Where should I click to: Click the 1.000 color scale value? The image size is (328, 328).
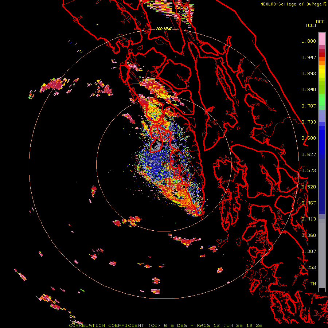pyautogui.click(x=309, y=41)
